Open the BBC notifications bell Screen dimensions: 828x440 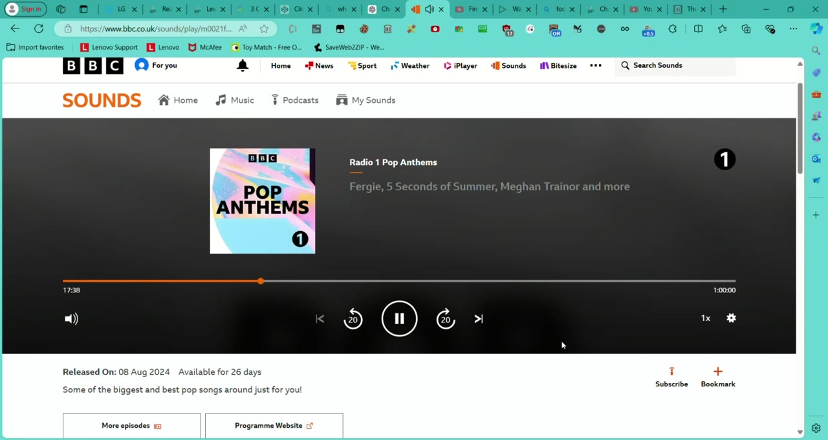point(243,65)
